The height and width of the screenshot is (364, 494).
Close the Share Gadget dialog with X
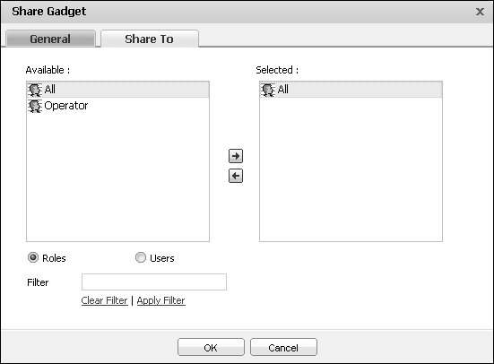point(480,12)
